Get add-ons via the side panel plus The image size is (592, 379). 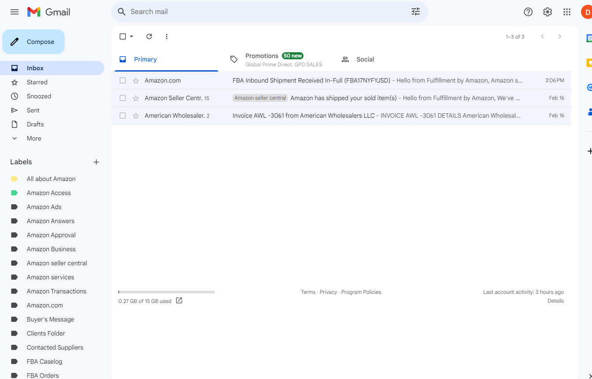[x=589, y=151]
